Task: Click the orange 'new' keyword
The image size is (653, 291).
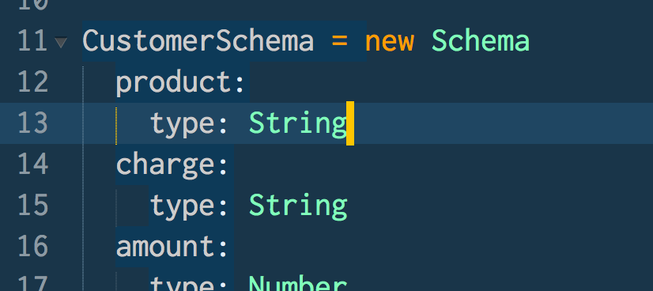Action: 390,42
